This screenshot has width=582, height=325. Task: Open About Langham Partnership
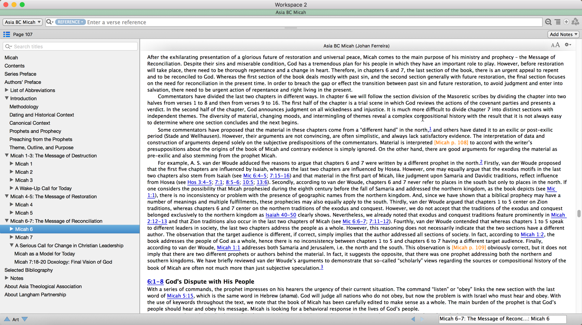[x=35, y=295]
